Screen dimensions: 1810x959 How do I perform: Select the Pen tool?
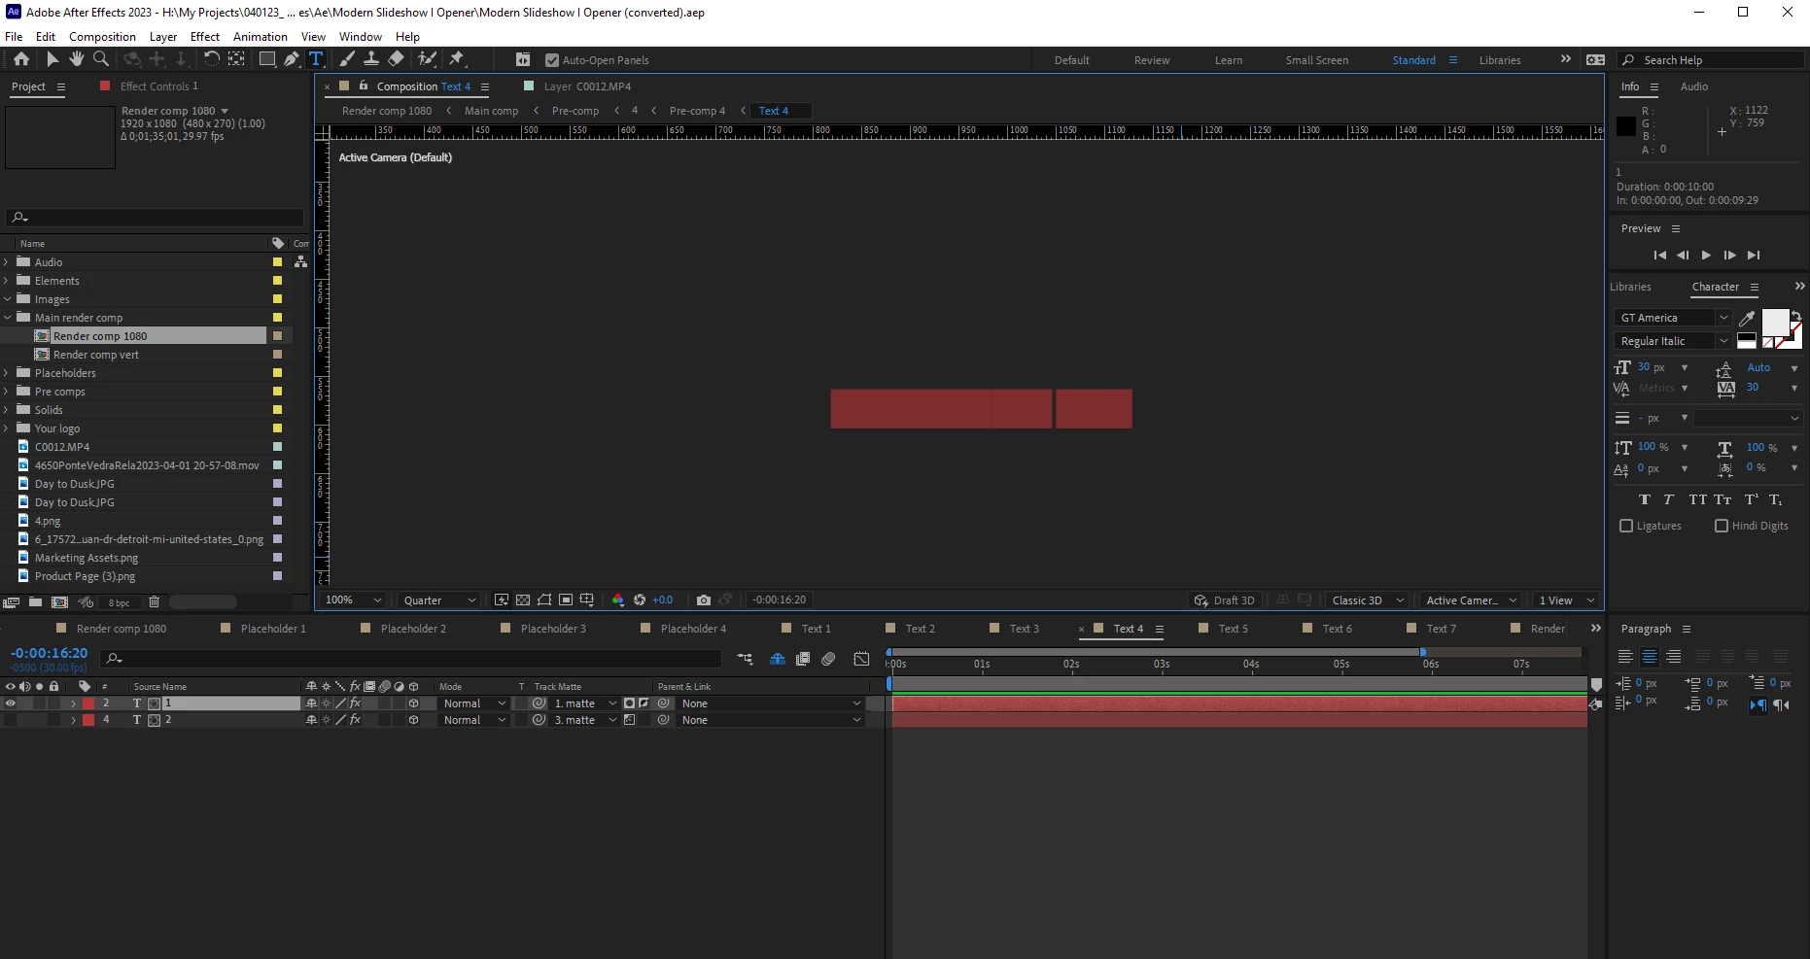point(291,59)
